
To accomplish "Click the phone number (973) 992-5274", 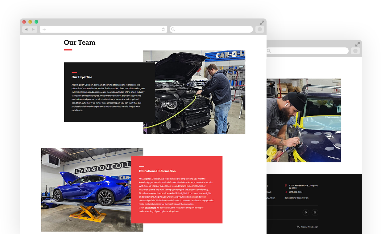I will (x=296, y=192).
